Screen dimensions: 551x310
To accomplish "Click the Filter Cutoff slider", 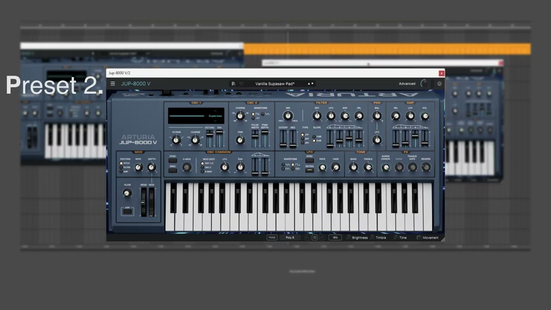I will (283, 139).
